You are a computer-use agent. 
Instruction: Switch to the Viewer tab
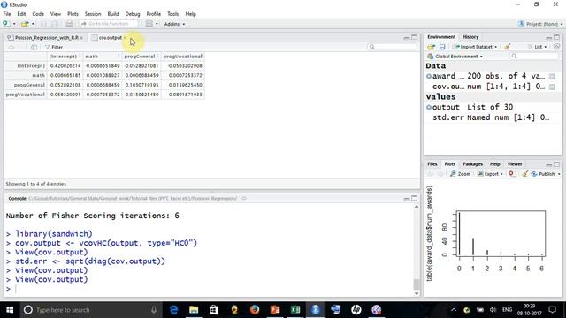[515, 164]
